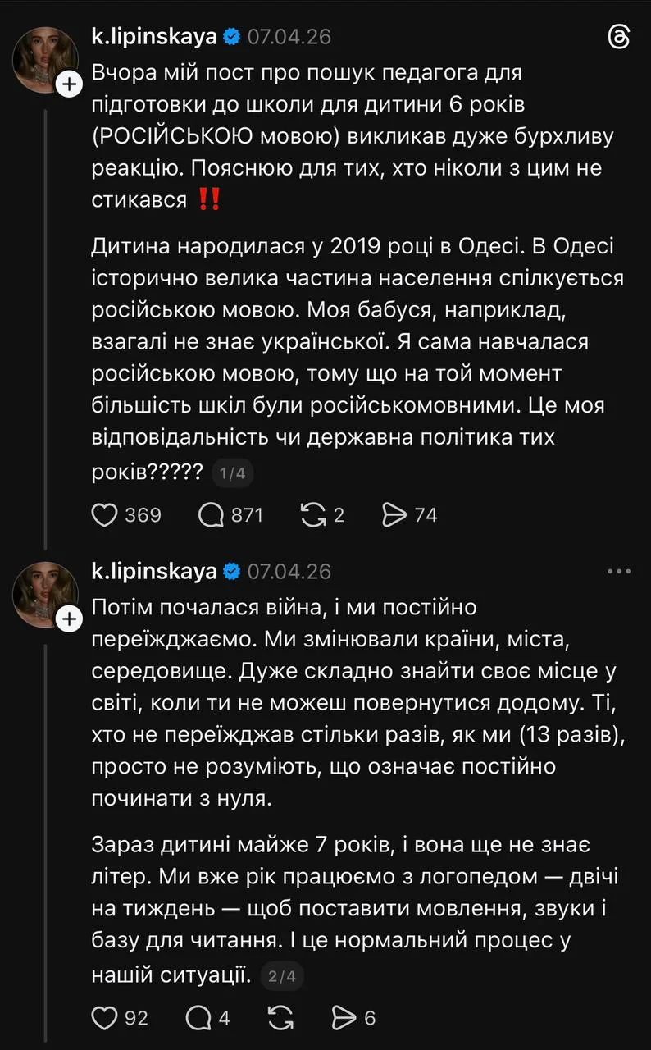Open the 871 comments on first post
Screen dimensions: 651x1050
pos(212,515)
